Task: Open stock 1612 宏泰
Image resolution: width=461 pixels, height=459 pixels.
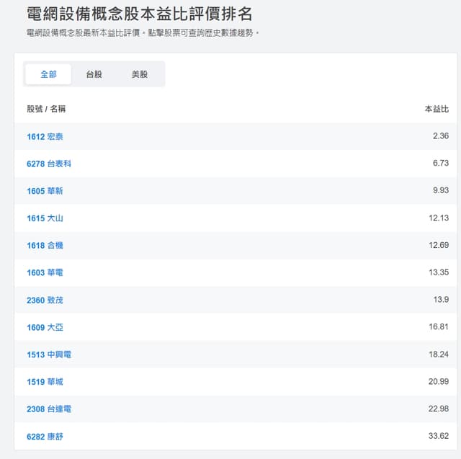Action: pyautogui.click(x=45, y=136)
